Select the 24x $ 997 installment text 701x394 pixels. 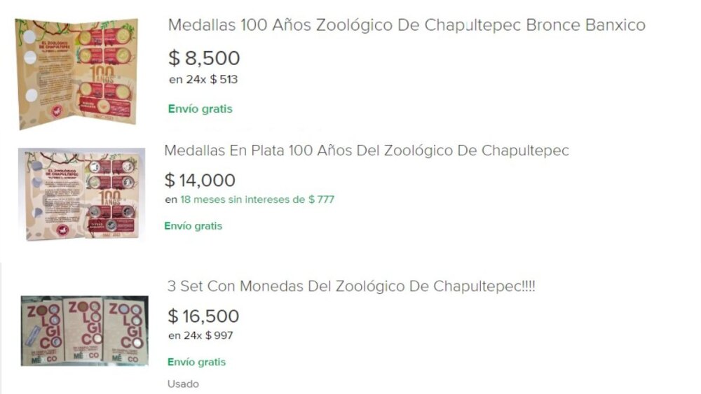[200, 336]
